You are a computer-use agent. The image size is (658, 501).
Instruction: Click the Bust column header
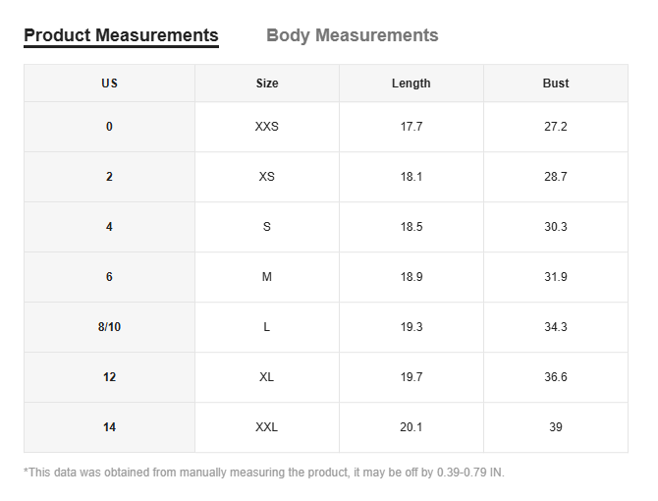[x=555, y=83]
